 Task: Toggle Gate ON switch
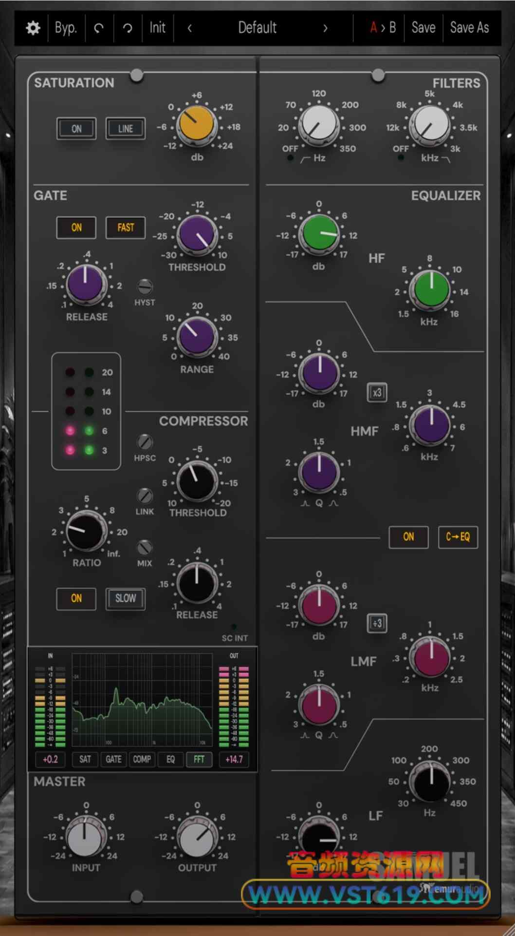[x=76, y=228]
